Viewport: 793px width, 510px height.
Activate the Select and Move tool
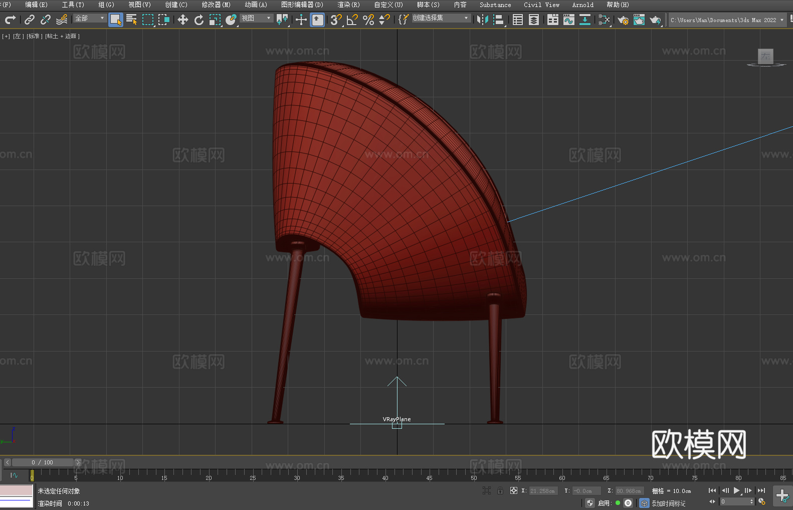183,20
